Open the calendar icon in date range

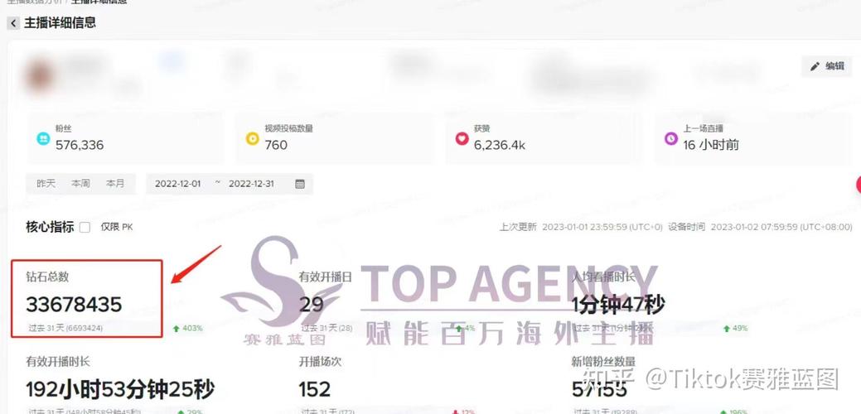tap(300, 184)
